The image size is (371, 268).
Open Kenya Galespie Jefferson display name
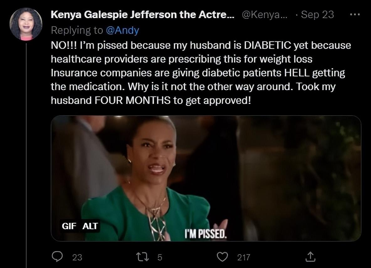(x=143, y=15)
